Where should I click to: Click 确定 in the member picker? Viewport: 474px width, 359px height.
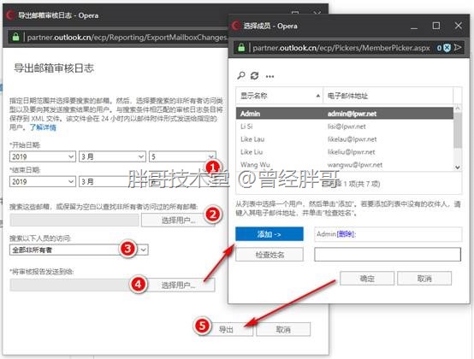coord(367,278)
